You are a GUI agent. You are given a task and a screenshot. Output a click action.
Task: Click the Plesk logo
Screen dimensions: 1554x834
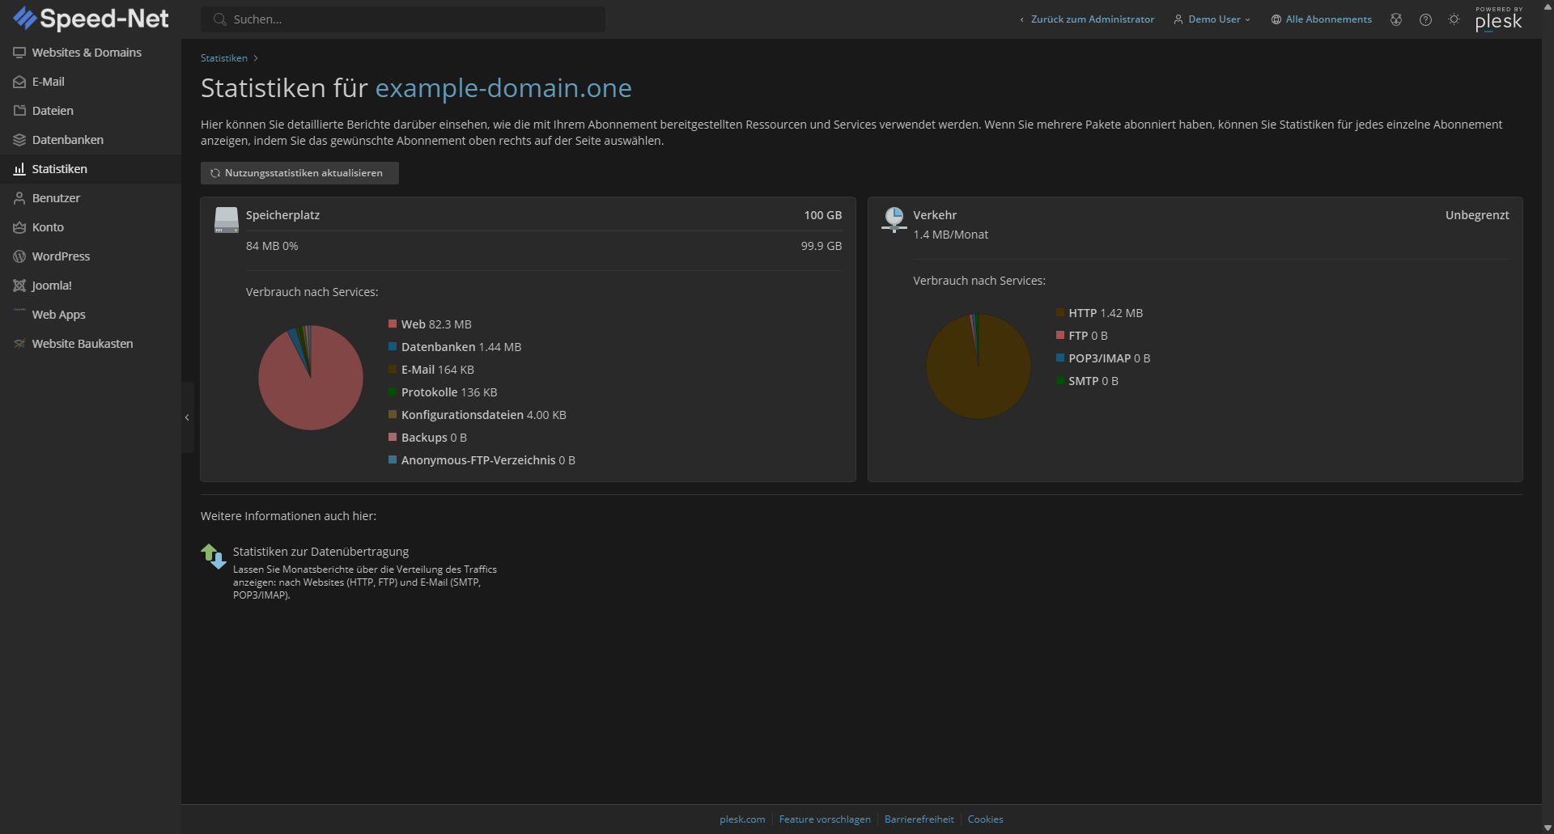(1499, 19)
